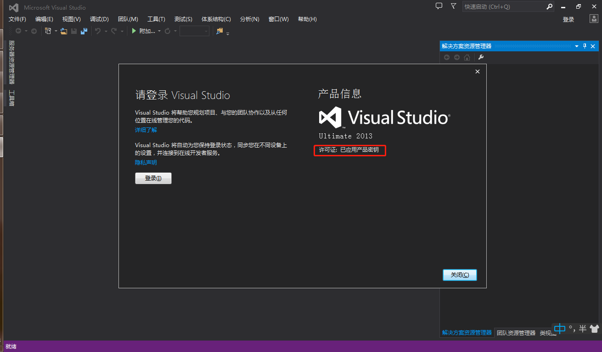The height and width of the screenshot is (352, 602).
Task: Click the single-disk Save icon
Action: pyautogui.click(x=73, y=31)
